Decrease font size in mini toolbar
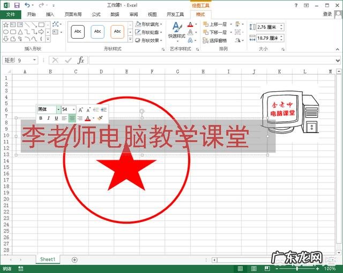The height and width of the screenshot is (273, 343). click(88, 109)
